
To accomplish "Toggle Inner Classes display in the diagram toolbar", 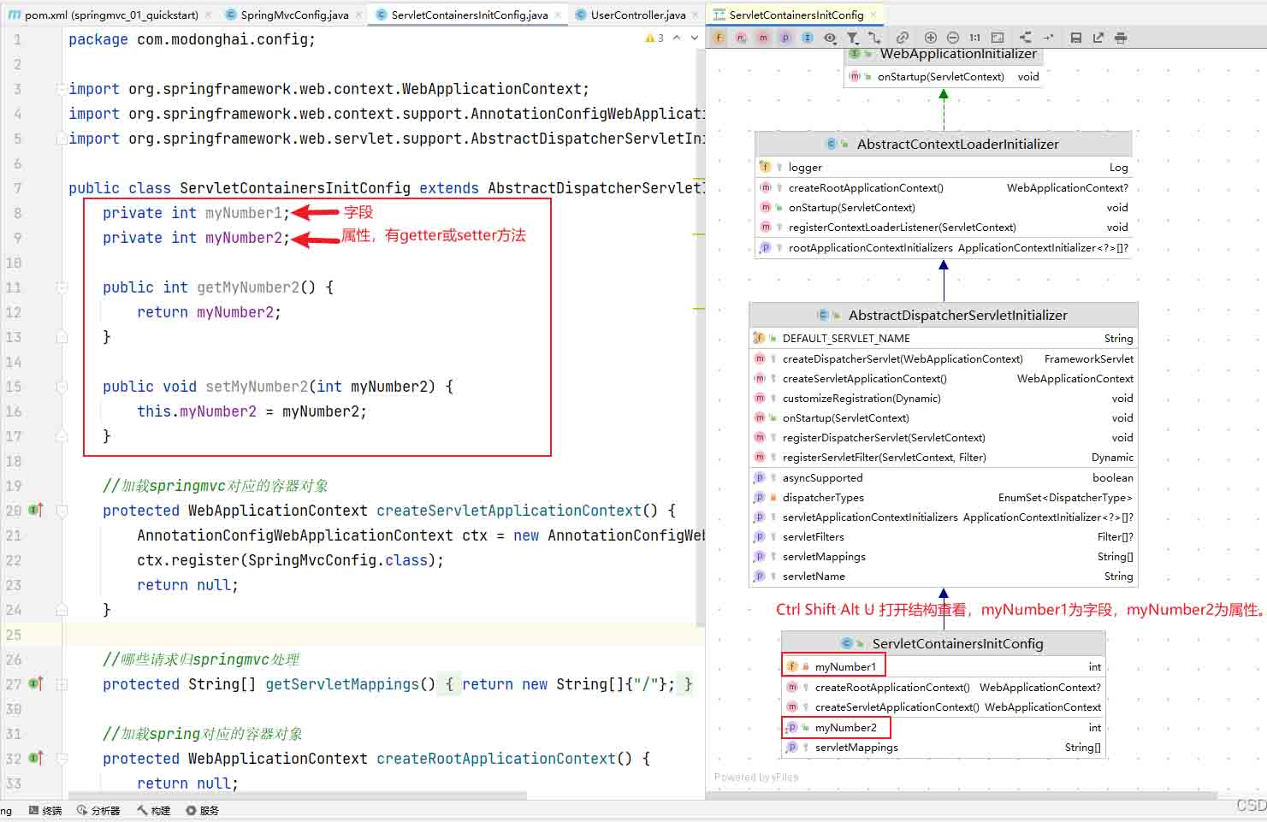I will 808,38.
